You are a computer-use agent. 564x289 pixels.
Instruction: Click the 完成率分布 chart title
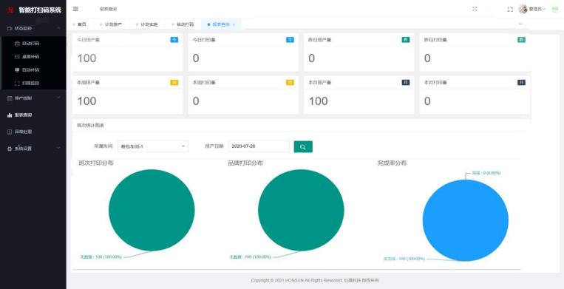click(x=392, y=163)
